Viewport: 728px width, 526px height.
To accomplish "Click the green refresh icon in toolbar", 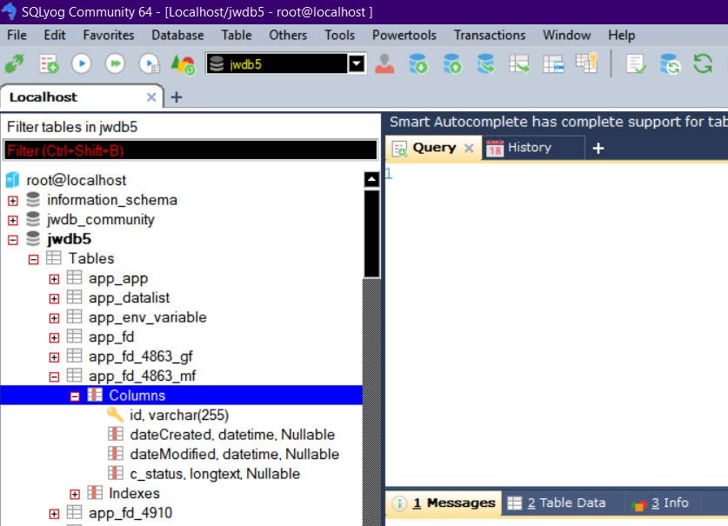I will 703,63.
